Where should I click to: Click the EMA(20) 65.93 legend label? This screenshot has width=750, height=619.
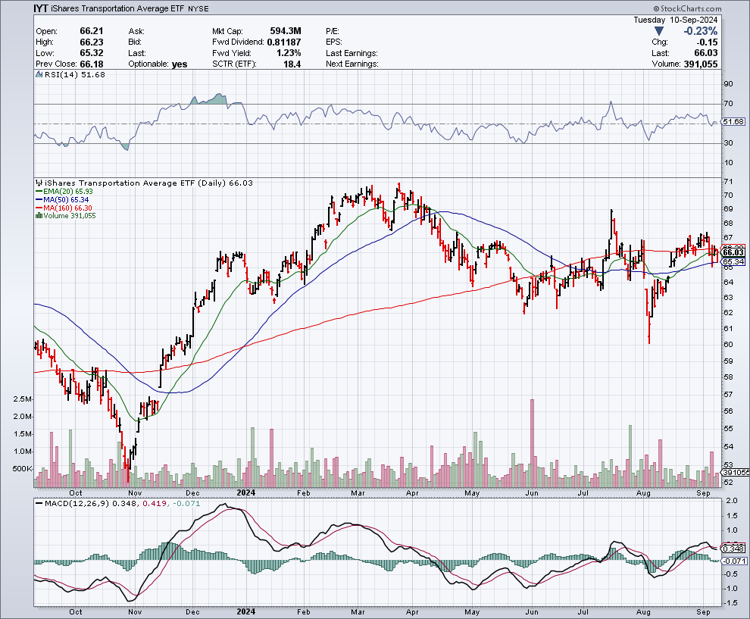pos(68,192)
